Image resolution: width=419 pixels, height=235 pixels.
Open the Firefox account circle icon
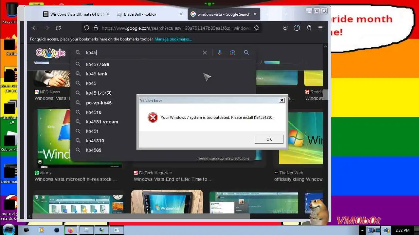[297, 28]
